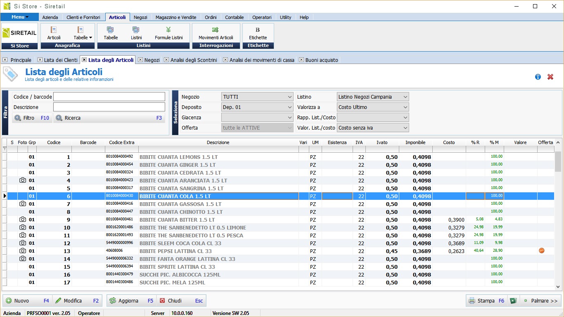Close the Lista degli Articoli tab
564x317 pixels.
click(84, 60)
